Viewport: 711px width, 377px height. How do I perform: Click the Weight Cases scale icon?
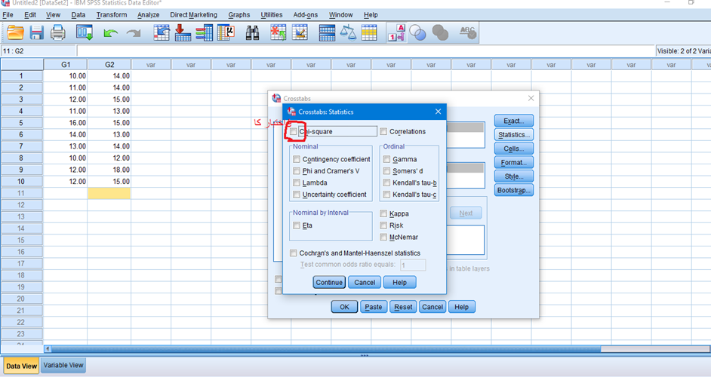coord(348,33)
